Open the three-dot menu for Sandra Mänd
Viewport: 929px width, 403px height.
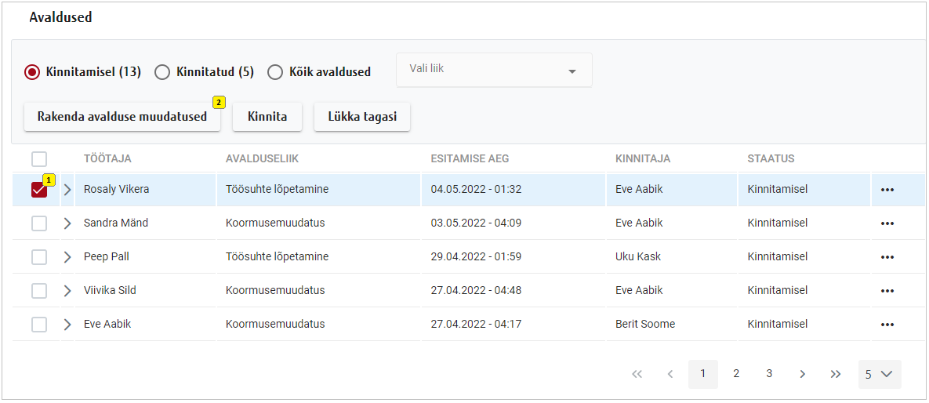(x=887, y=223)
